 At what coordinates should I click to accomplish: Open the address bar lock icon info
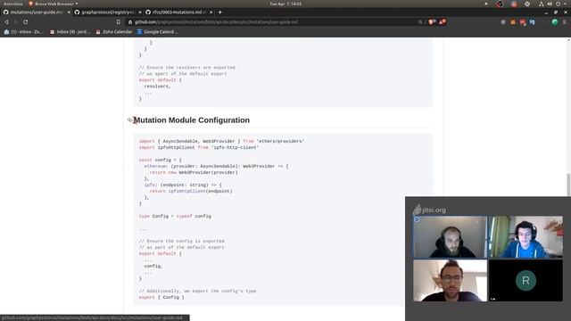[x=130, y=21]
